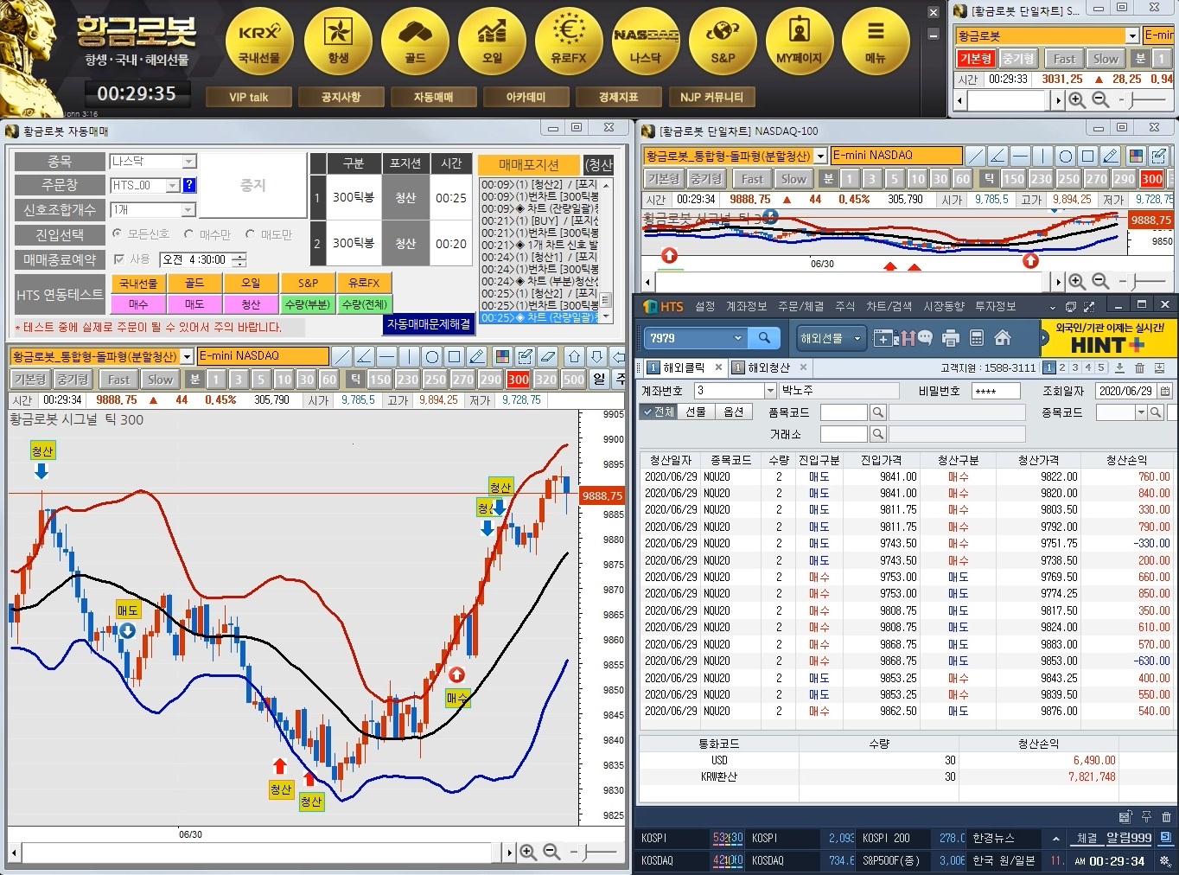
Task: Open the 주문/체결 menu in HTS
Action: tap(800, 306)
